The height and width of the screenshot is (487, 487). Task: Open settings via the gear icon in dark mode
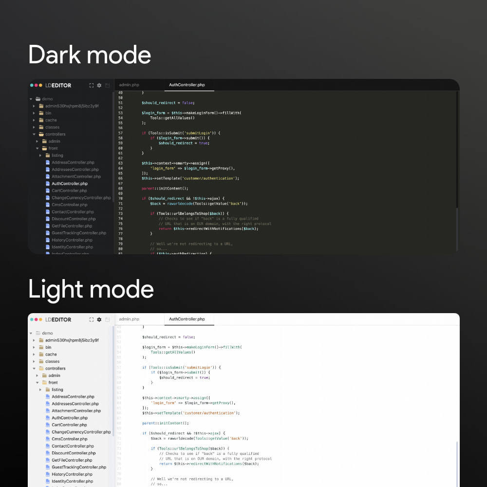[x=99, y=85]
